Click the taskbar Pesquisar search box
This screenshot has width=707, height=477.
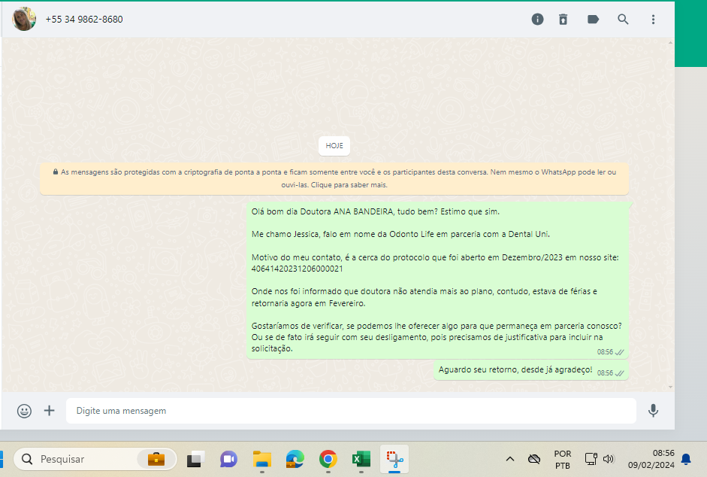pos(95,459)
